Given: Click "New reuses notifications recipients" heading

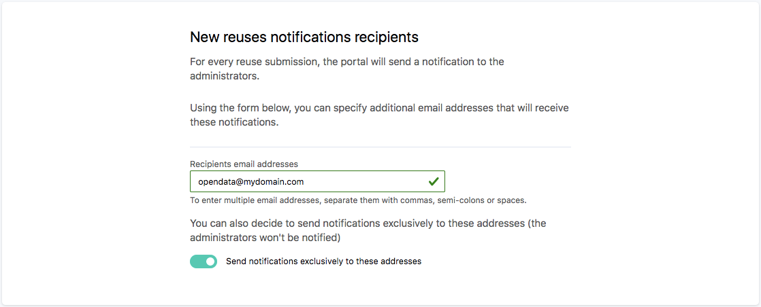Looking at the screenshot, I should (x=304, y=37).
